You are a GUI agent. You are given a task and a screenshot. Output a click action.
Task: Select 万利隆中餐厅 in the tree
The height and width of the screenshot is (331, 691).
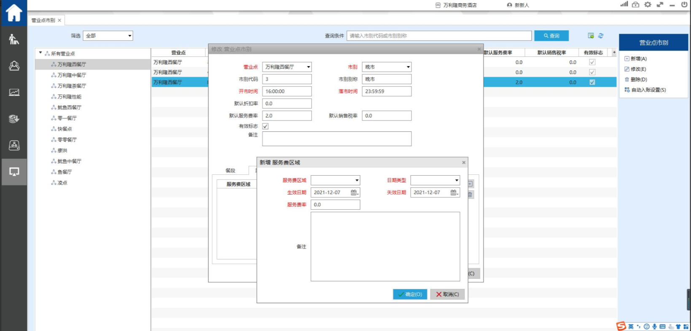click(72, 75)
